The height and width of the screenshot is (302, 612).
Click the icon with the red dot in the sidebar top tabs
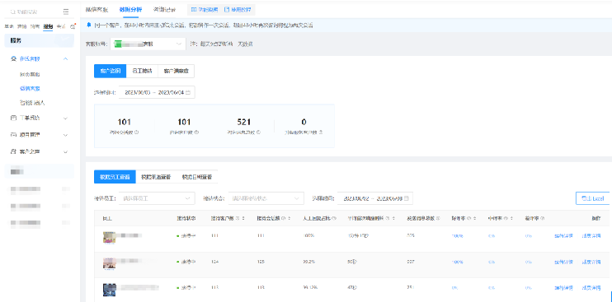point(73,26)
